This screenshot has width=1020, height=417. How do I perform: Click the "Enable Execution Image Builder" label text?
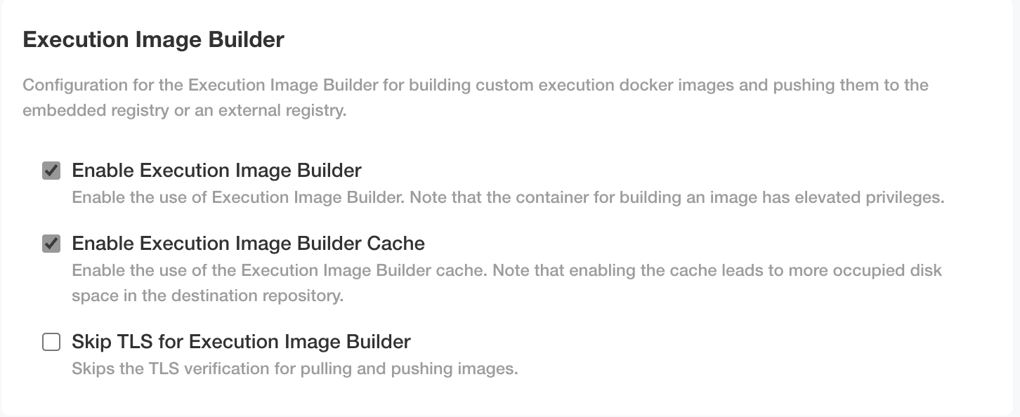click(x=216, y=171)
